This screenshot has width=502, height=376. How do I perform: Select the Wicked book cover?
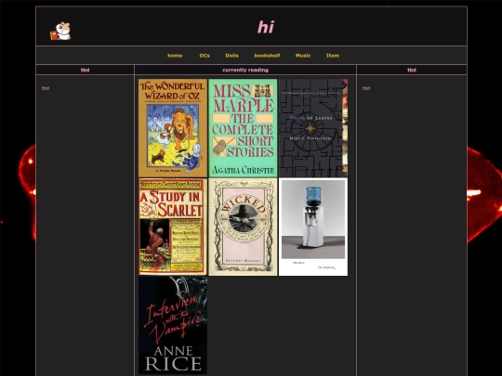243,227
